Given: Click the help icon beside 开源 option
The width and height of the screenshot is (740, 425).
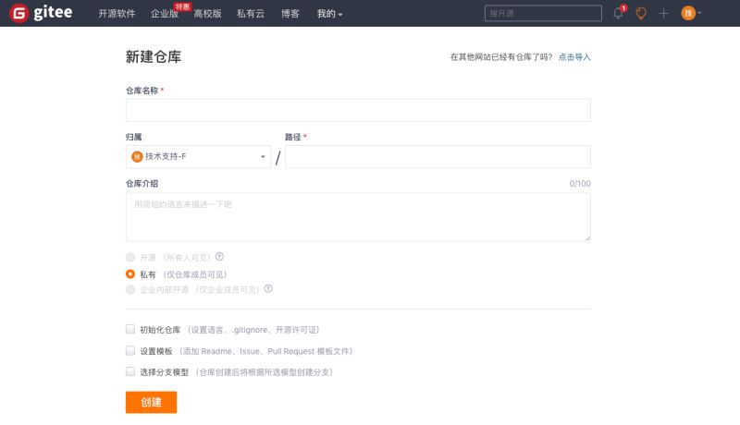Looking at the screenshot, I should tap(219, 257).
